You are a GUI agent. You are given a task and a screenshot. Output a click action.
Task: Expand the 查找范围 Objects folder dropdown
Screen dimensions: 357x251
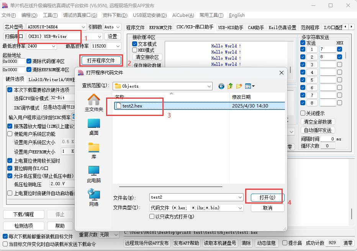209,86
